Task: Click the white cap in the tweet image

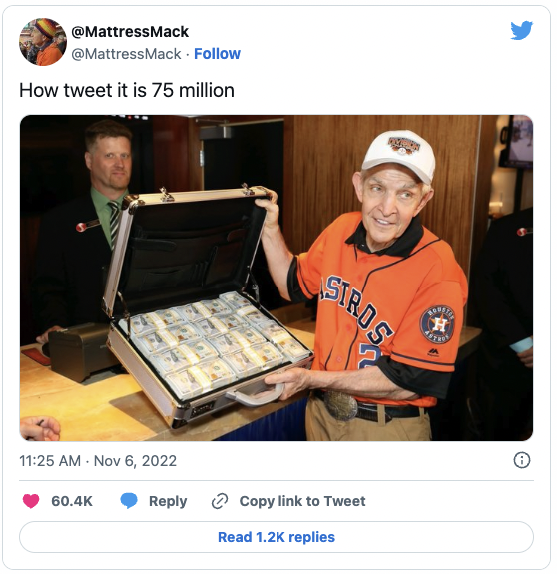Action: (400, 154)
